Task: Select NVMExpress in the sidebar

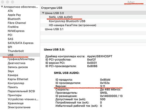Action: pos(16,31)
